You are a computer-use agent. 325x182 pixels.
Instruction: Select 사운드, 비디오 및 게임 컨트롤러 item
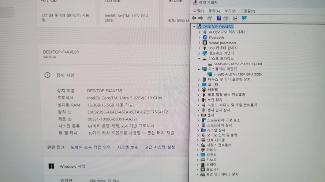tap(232, 105)
